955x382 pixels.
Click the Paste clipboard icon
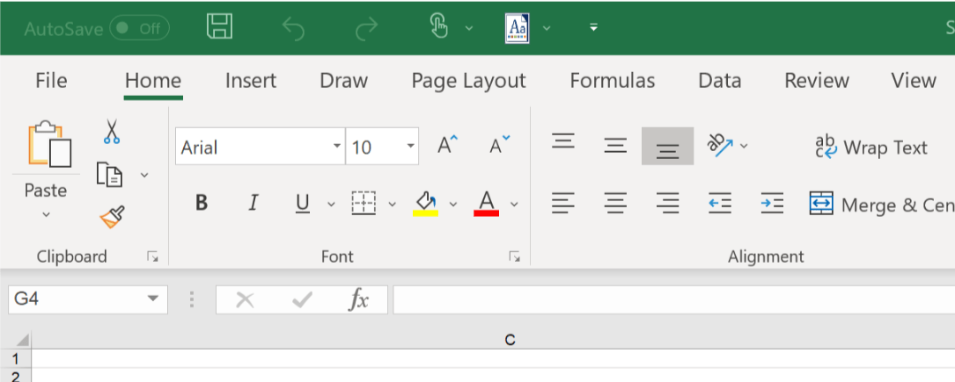click(x=49, y=145)
